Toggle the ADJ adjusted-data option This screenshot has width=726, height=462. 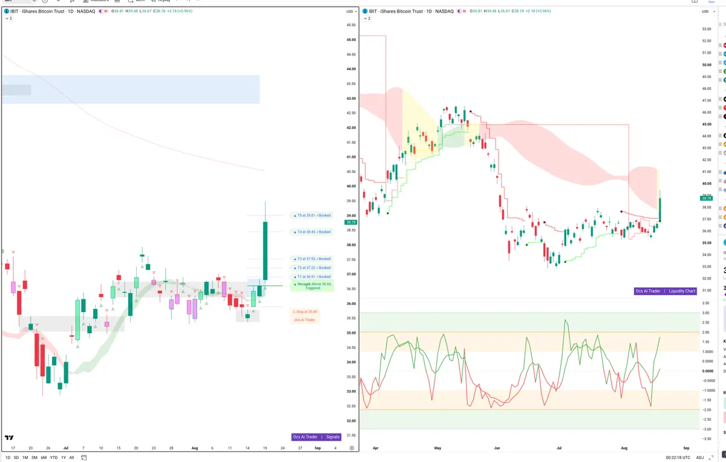700,457
